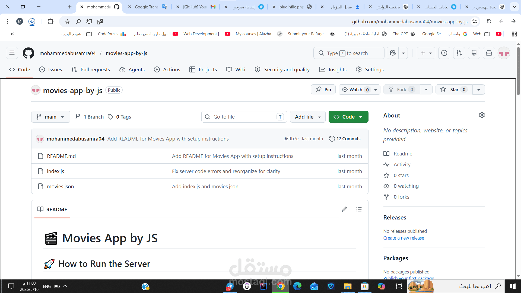Image resolution: width=521 pixels, height=293 pixels.
Task: Open the README outline list icon
Action: (359, 209)
